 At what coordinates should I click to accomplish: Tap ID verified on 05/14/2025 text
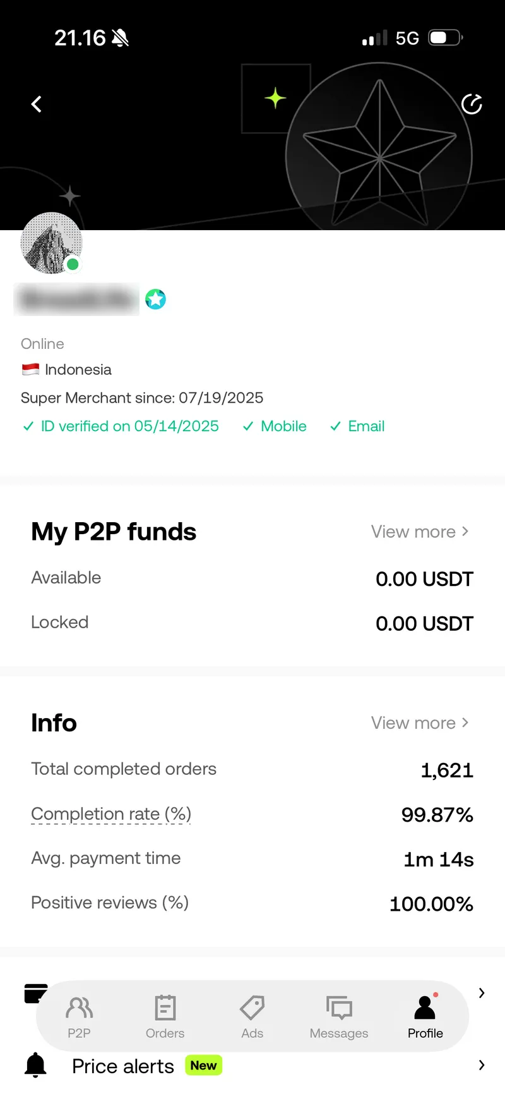pos(129,426)
